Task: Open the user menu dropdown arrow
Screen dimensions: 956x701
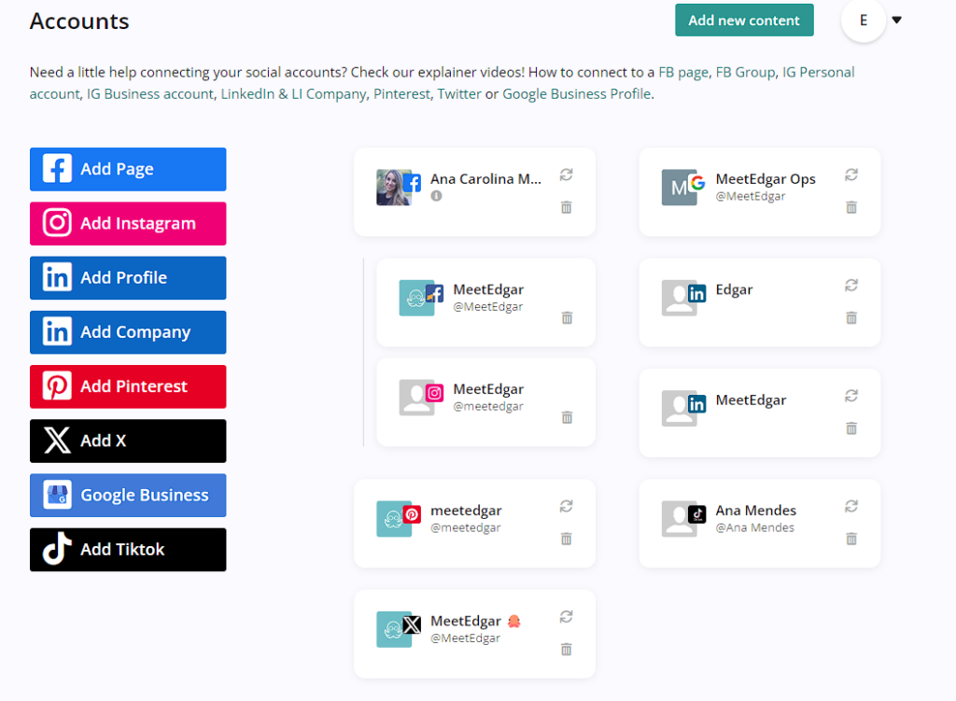Action: point(897,21)
